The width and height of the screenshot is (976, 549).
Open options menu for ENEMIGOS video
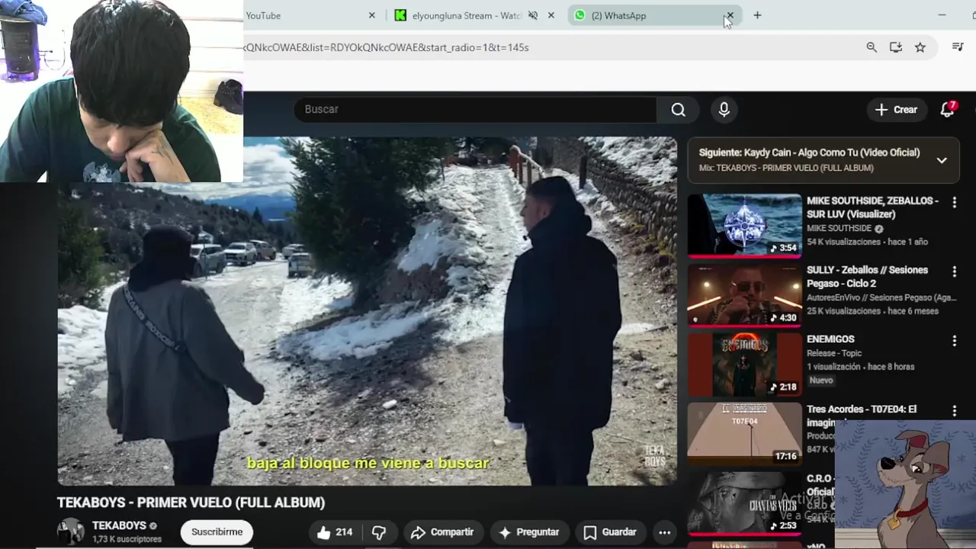click(954, 341)
